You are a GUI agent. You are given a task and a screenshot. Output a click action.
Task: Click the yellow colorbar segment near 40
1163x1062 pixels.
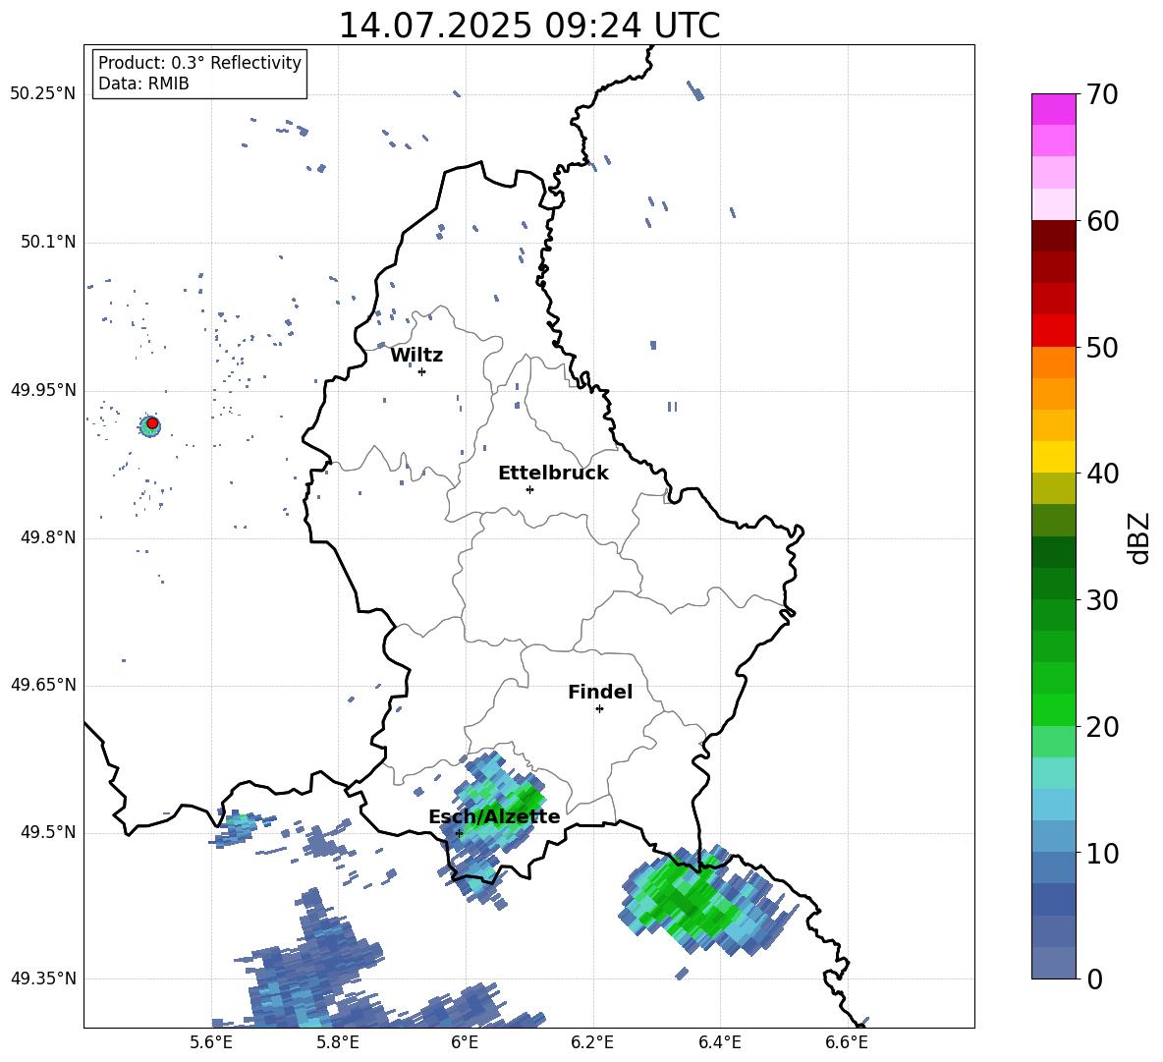tap(1054, 457)
